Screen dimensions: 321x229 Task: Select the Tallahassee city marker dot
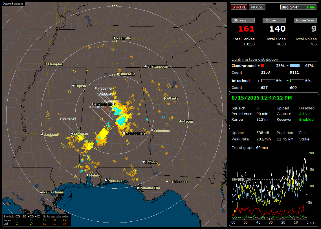coord(167,182)
